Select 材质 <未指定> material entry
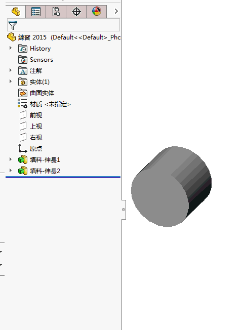Screen dimensions: 247x330 (x=50, y=104)
